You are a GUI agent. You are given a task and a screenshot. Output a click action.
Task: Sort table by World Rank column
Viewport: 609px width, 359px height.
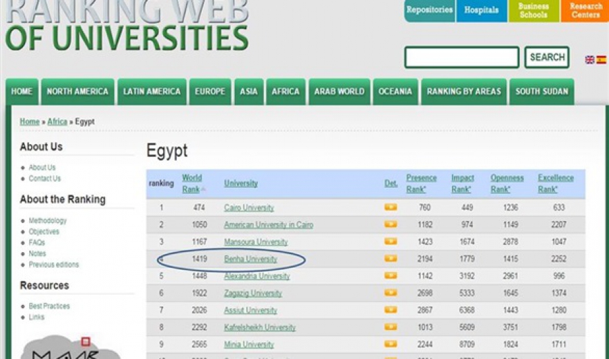[x=193, y=184]
